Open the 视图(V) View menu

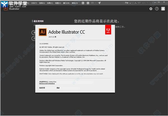(x=58, y=3)
